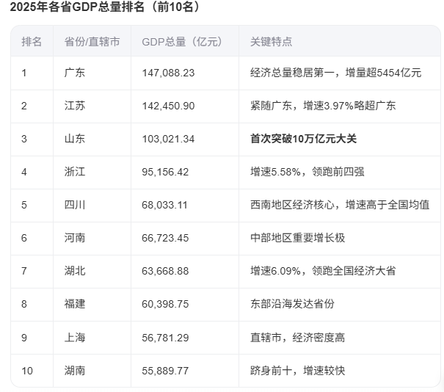Click the "直辖市，经济密度高" description cell

click(297, 337)
